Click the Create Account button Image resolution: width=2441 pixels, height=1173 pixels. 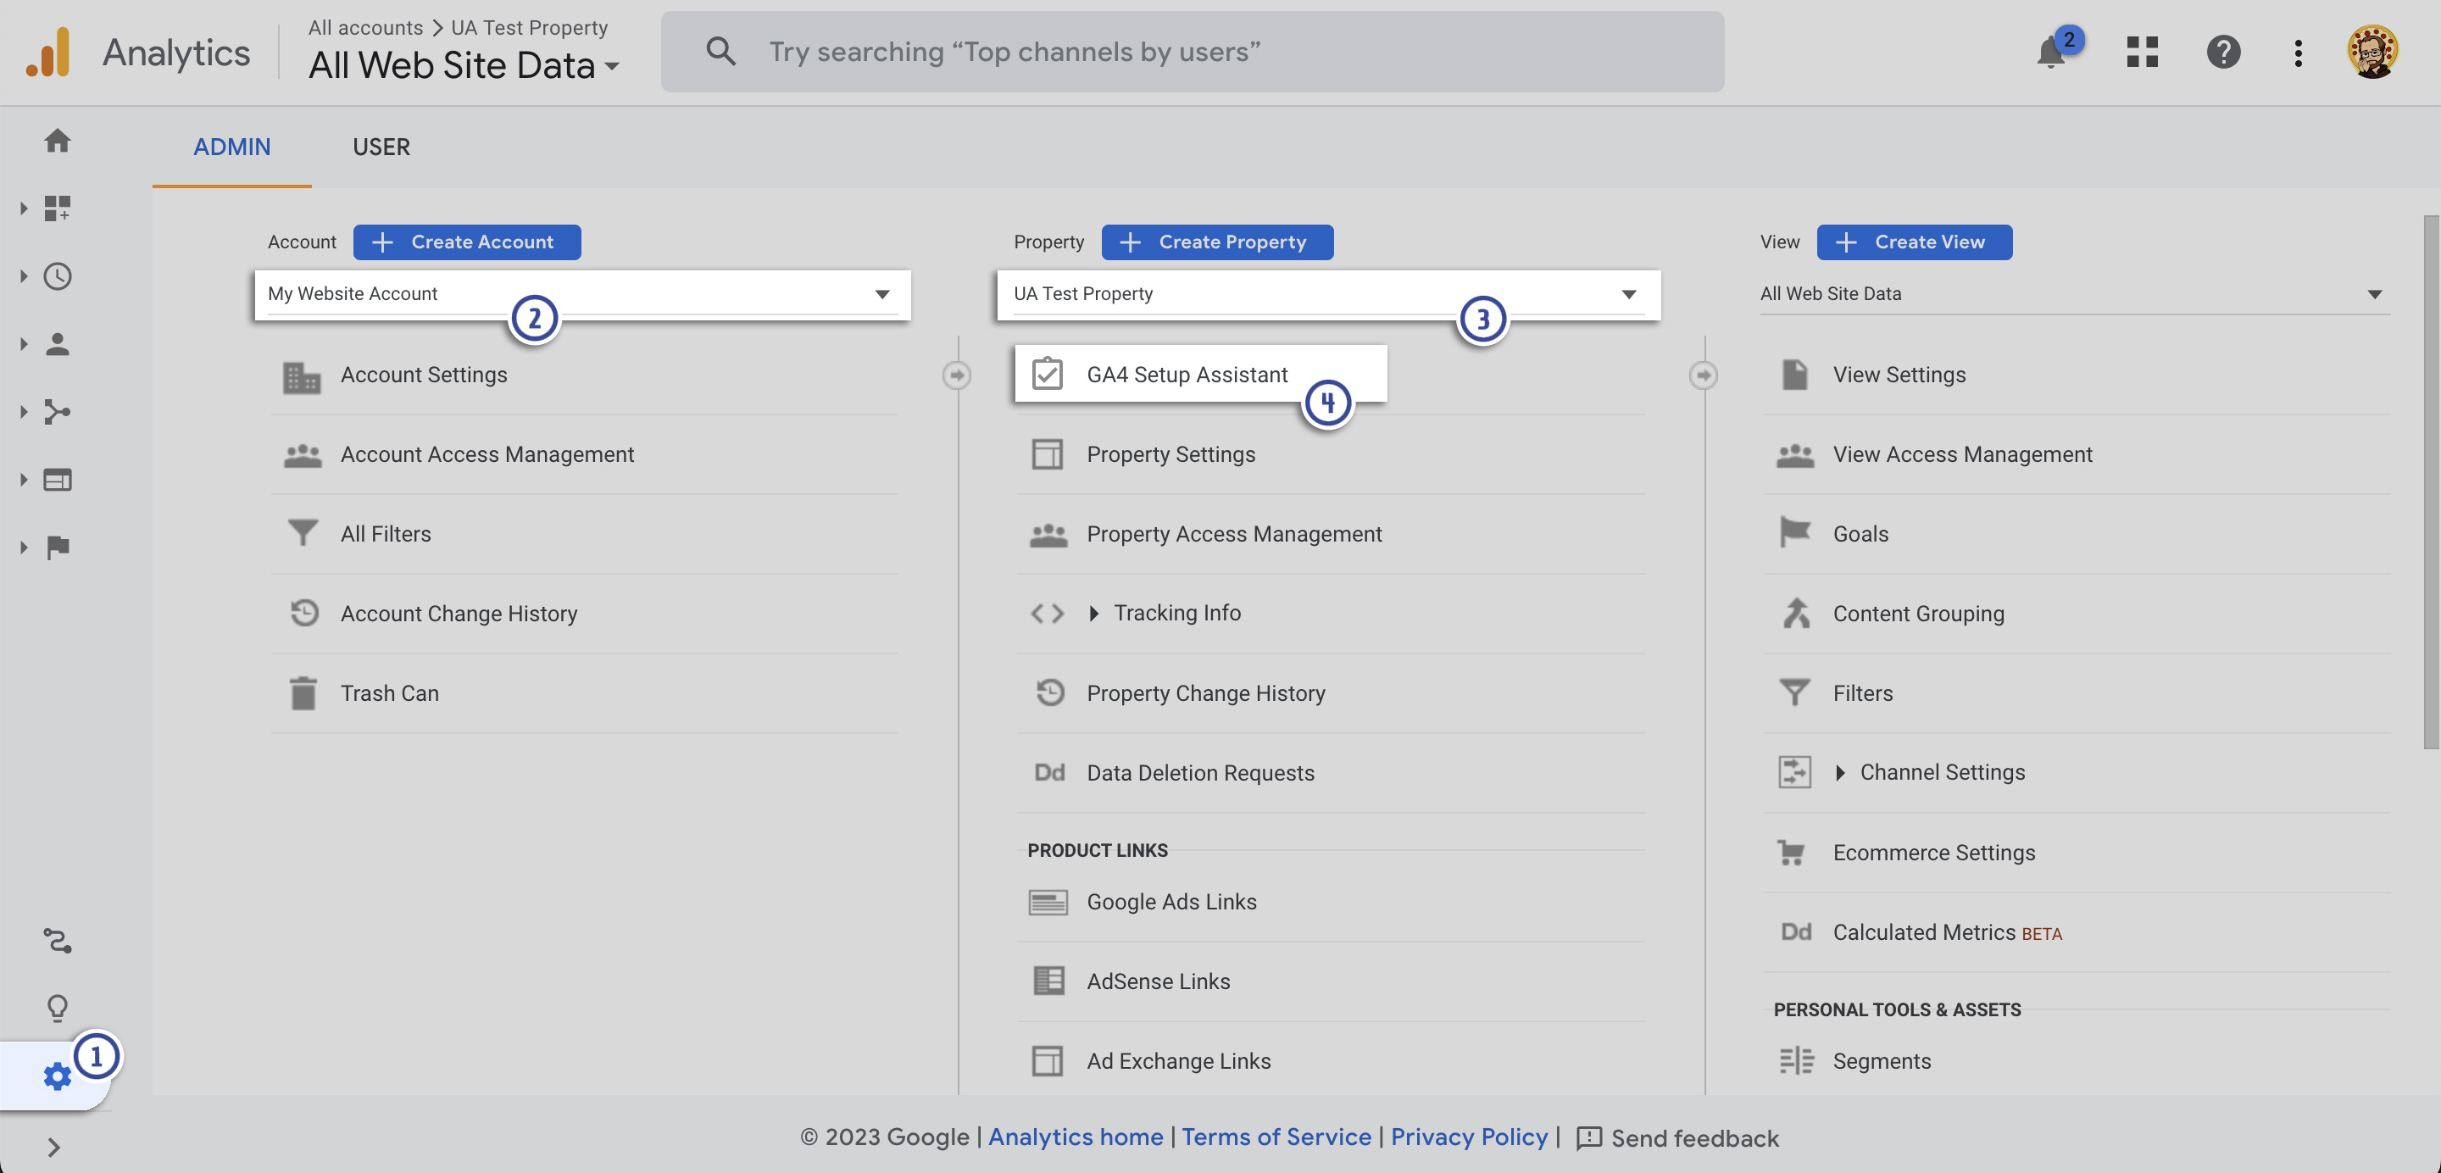(467, 242)
